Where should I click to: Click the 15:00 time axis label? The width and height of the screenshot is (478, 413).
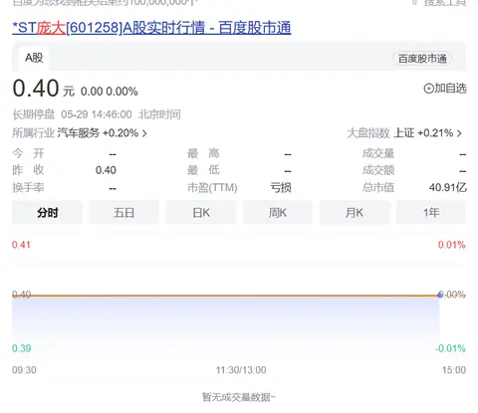pos(454,370)
